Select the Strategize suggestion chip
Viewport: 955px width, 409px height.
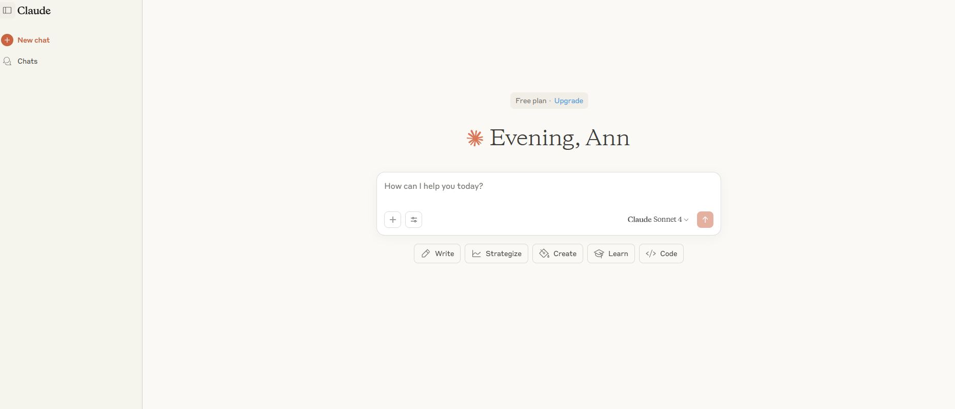[x=496, y=254]
